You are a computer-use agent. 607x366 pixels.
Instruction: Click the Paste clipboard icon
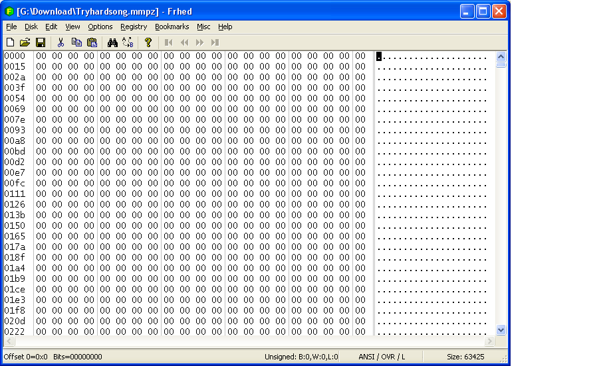coord(92,42)
